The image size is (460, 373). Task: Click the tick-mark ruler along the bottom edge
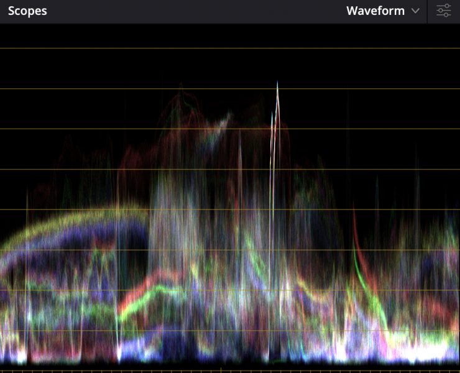pos(124,371)
